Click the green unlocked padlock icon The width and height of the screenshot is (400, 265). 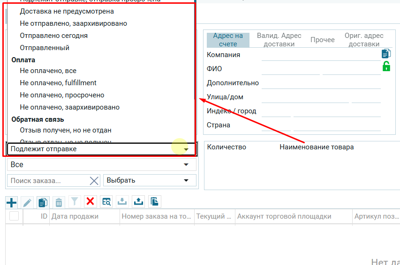point(386,66)
